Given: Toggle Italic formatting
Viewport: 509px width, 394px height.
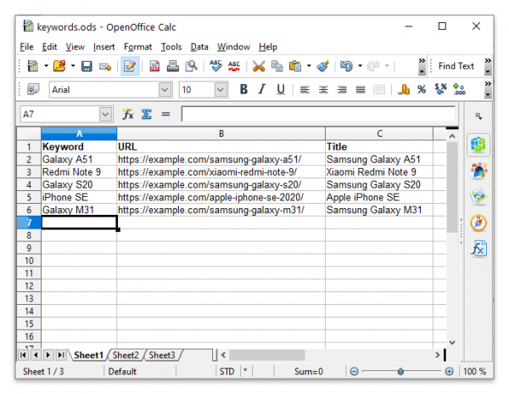Looking at the screenshot, I should point(261,89).
